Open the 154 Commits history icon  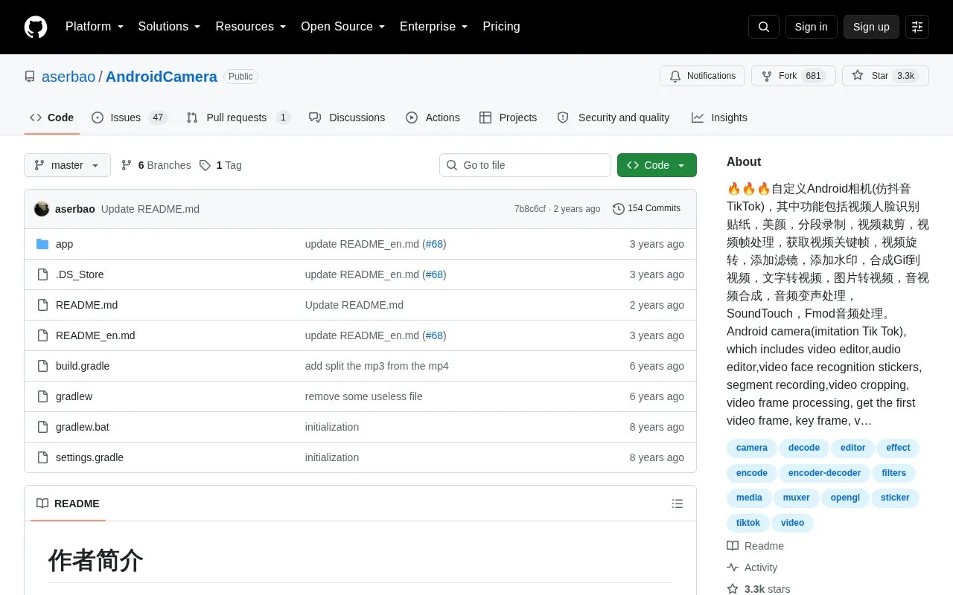click(x=618, y=209)
